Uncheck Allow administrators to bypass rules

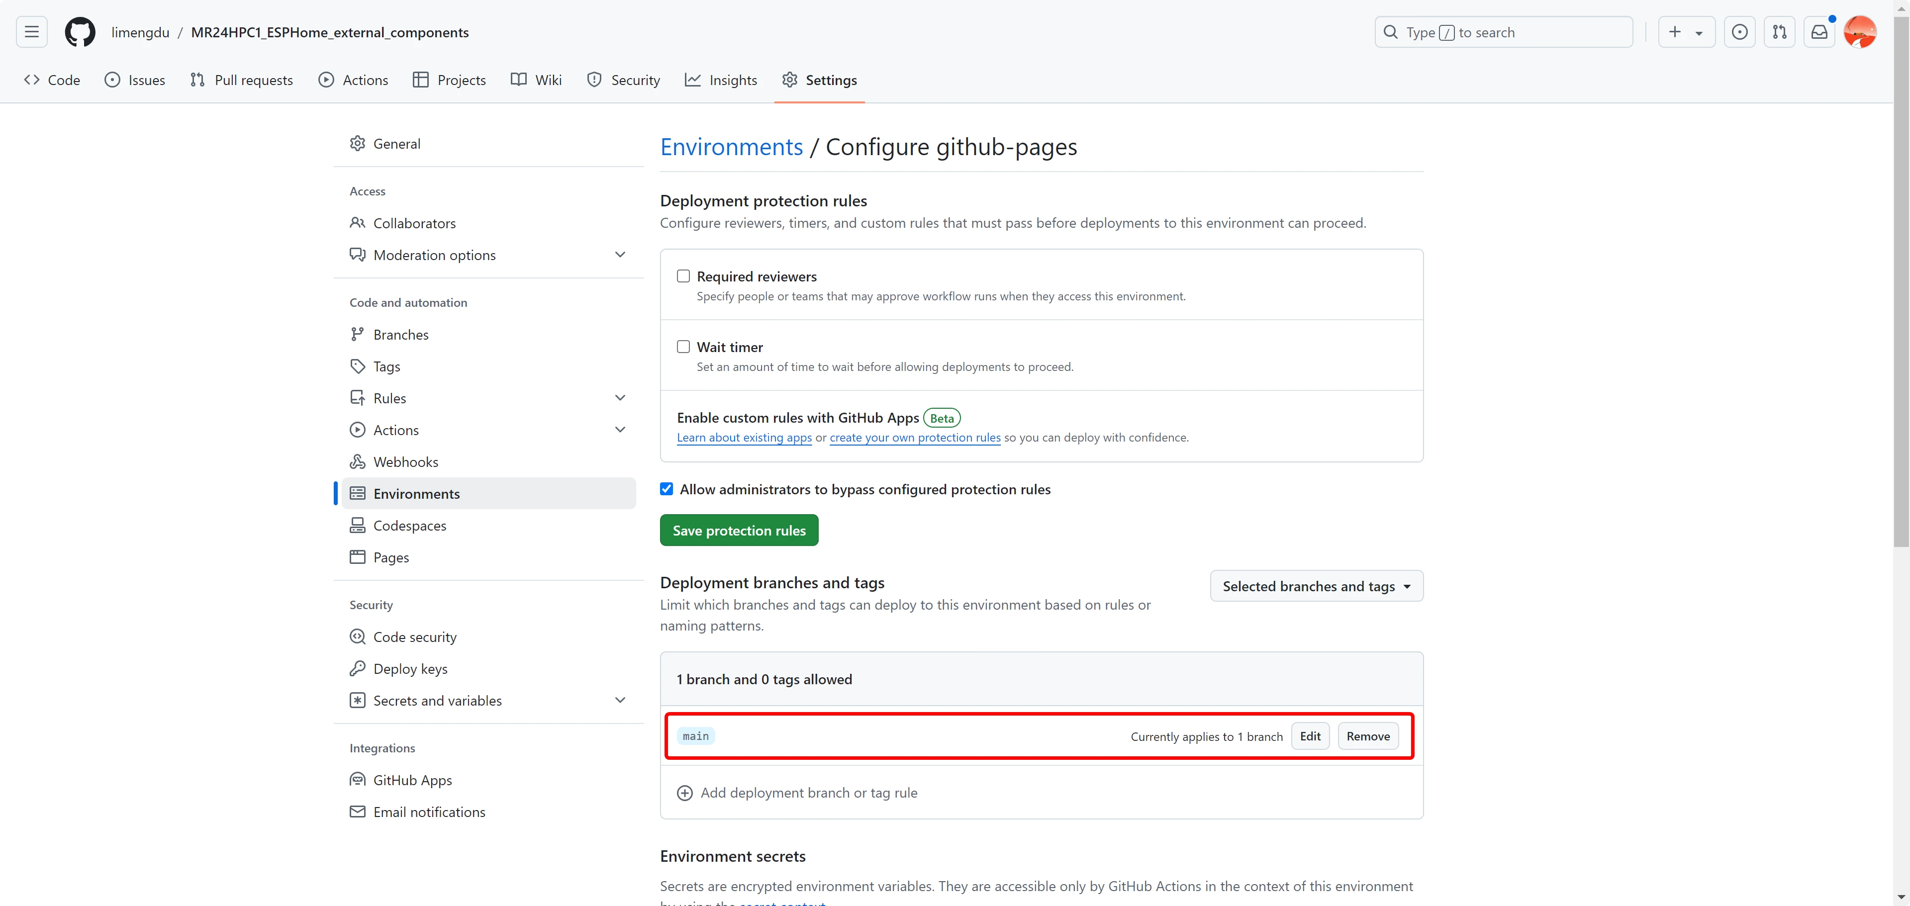click(x=667, y=489)
